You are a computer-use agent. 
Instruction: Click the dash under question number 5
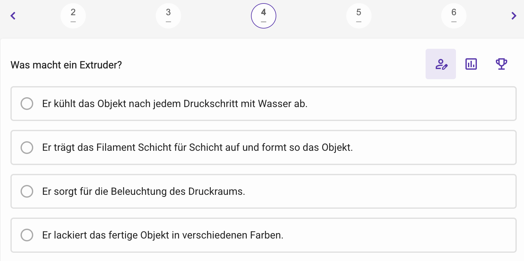point(359,22)
